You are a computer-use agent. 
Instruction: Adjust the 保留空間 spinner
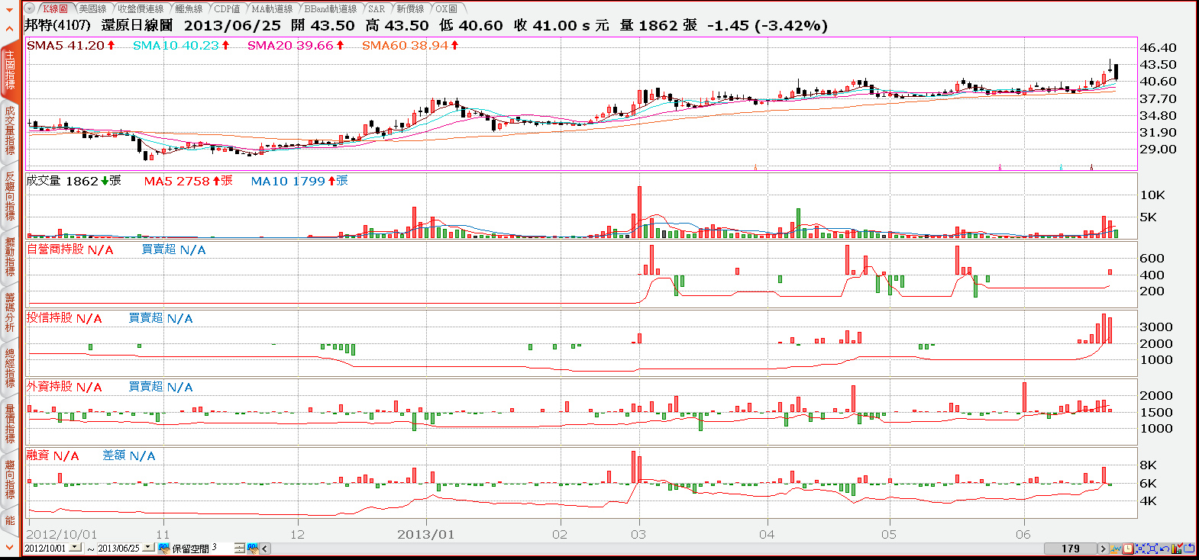(x=240, y=548)
